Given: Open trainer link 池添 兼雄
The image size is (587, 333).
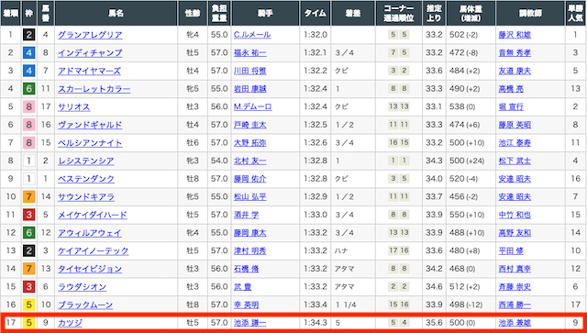Looking at the screenshot, I should click(515, 323).
